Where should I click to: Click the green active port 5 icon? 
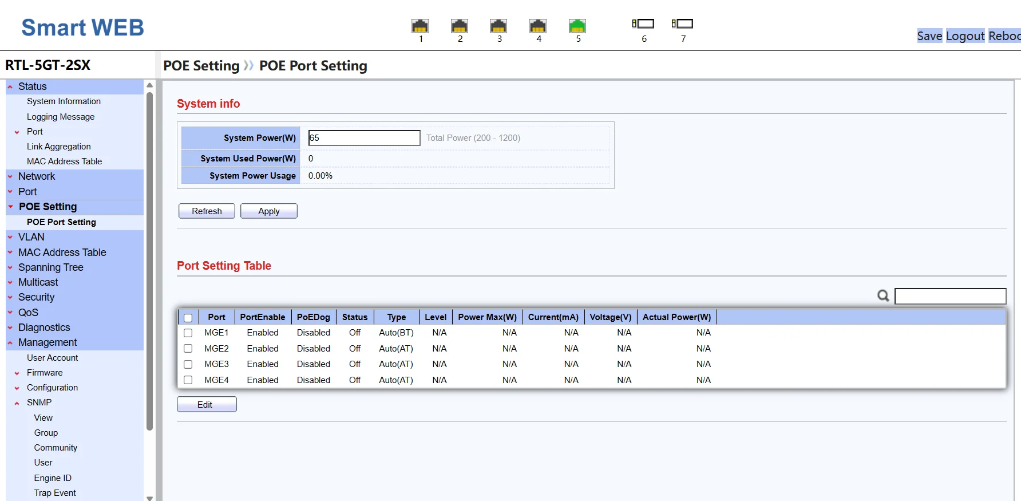pyautogui.click(x=577, y=26)
